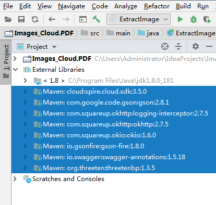The width and height of the screenshot is (216, 205).
Task: Expand the Images_Cloud.PDF project node
Action: click(15, 59)
